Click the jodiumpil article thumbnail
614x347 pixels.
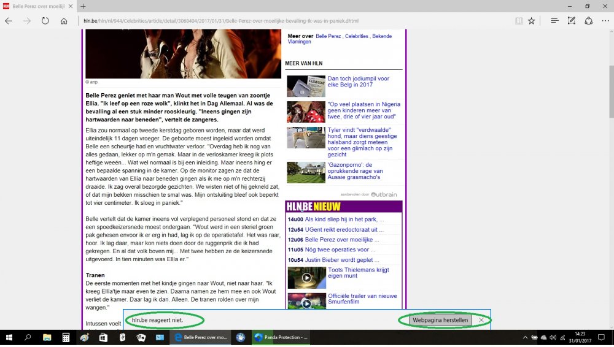tap(306, 86)
